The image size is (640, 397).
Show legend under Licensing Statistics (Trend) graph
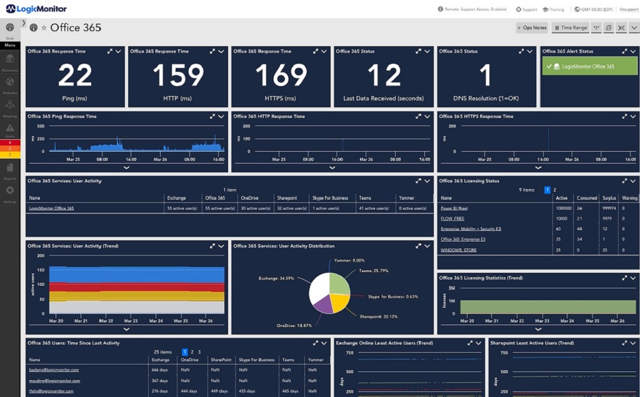[538, 330]
